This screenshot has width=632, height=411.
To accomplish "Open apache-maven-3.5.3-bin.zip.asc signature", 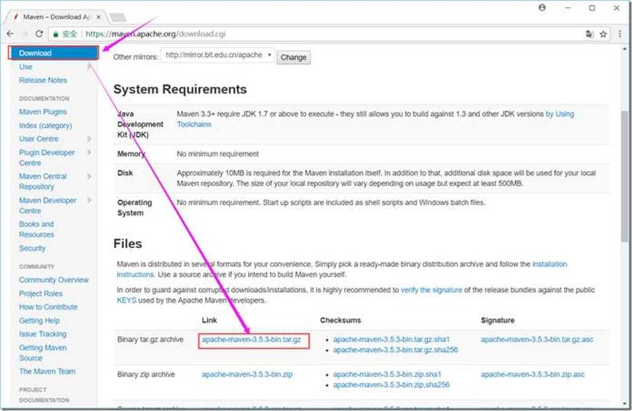I will [x=532, y=374].
